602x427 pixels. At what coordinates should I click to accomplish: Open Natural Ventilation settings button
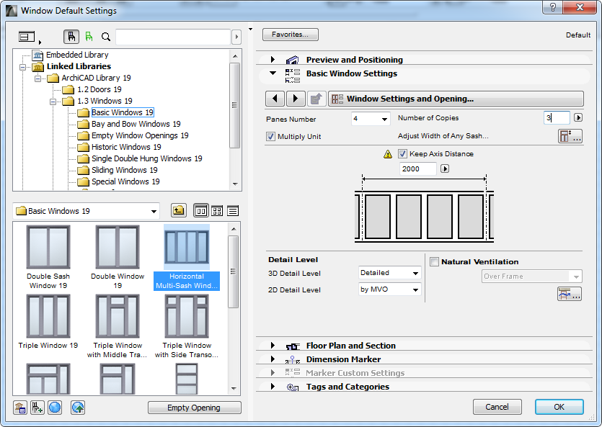pyautogui.click(x=570, y=294)
